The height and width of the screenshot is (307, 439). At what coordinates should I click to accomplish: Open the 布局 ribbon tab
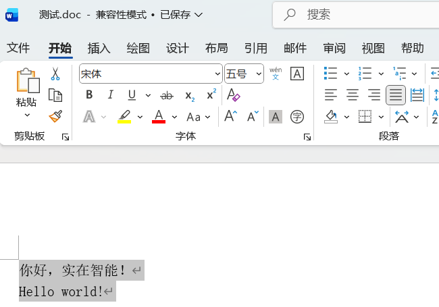(x=216, y=48)
